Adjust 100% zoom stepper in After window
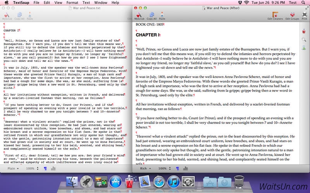 (x=170, y=168)
